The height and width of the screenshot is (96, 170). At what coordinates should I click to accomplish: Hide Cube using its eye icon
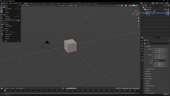tap(167, 13)
